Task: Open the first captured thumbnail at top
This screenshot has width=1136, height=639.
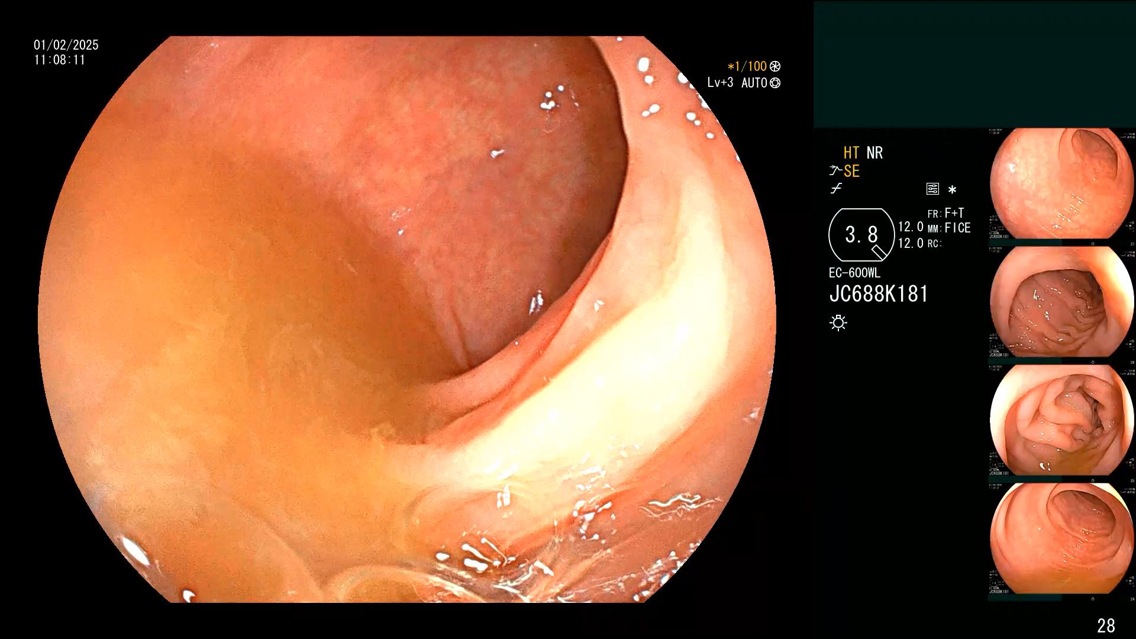Action: tap(1062, 183)
